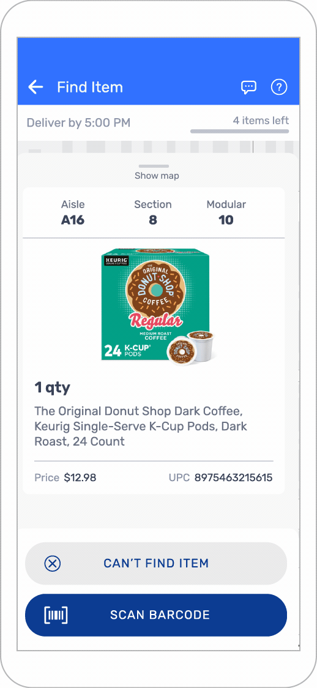This screenshot has height=688, width=317.
Task: Click the Show map label
Action: coord(157,176)
